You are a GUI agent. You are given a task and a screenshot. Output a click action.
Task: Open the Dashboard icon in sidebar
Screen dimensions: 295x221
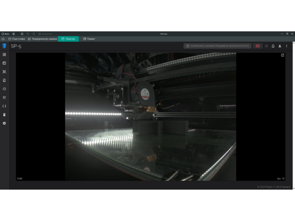(4, 54)
